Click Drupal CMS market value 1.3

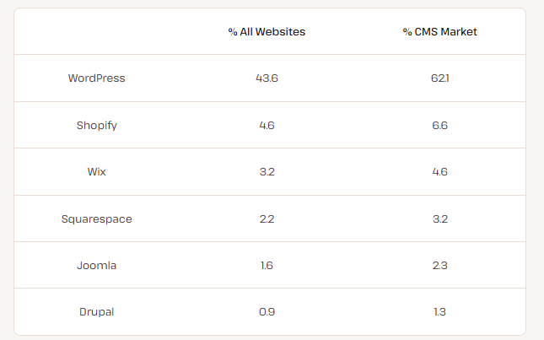[x=439, y=312]
